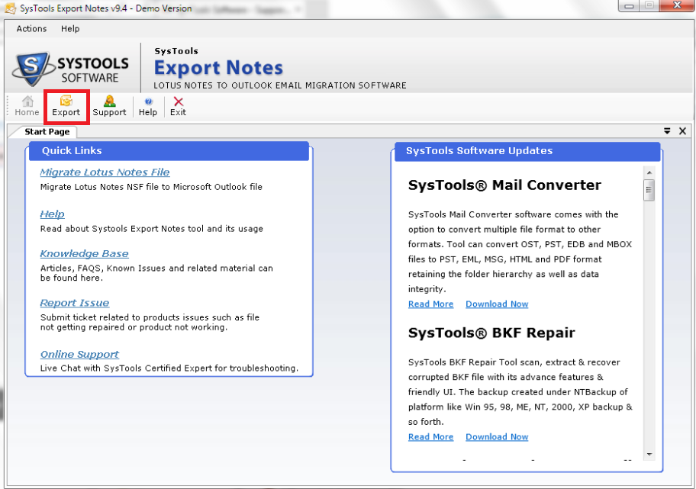Open the Help menu in menu bar
This screenshot has height=489, width=696.
(x=70, y=29)
